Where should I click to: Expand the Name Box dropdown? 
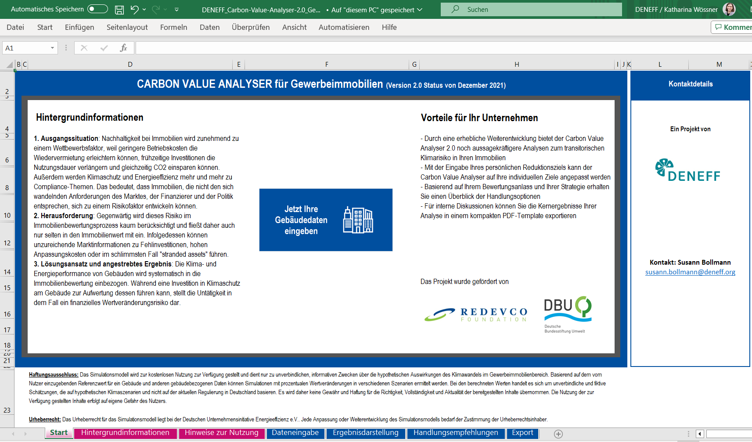coord(52,48)
